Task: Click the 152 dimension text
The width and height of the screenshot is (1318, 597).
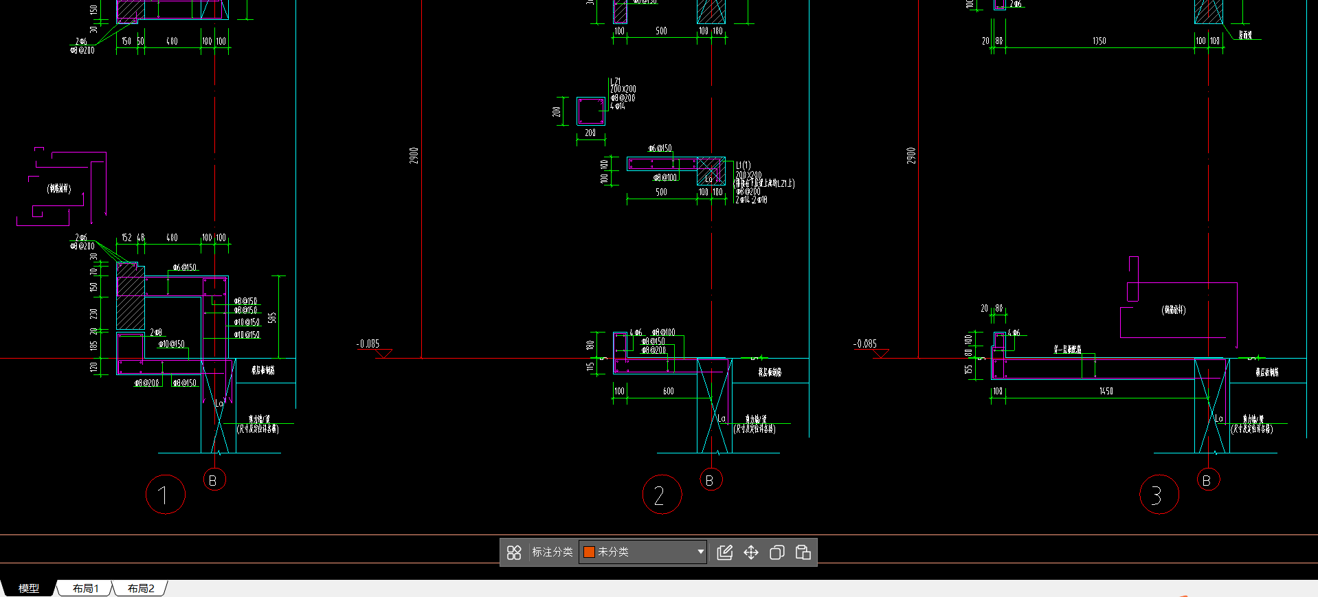Action: 126,238
